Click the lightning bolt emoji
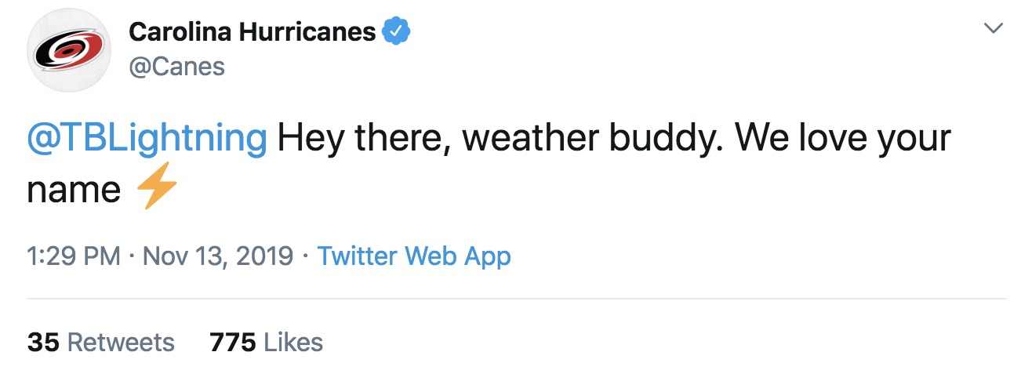The image size is (1032, 381). 157,190
